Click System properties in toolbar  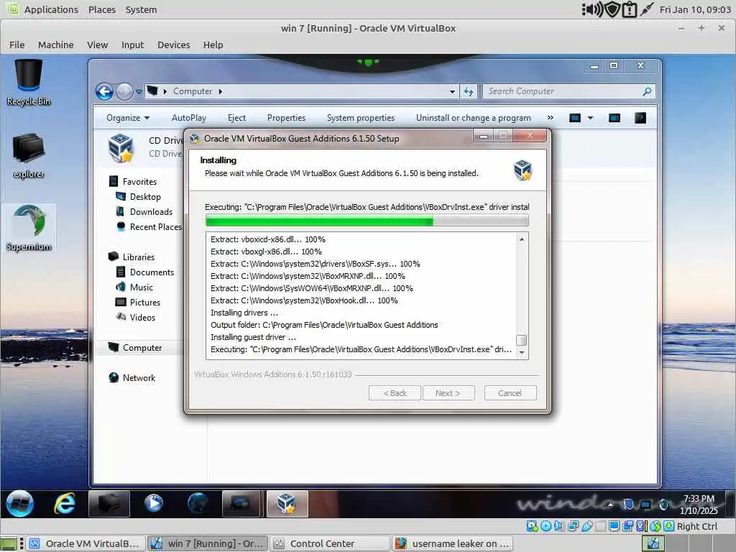(361, 118)
